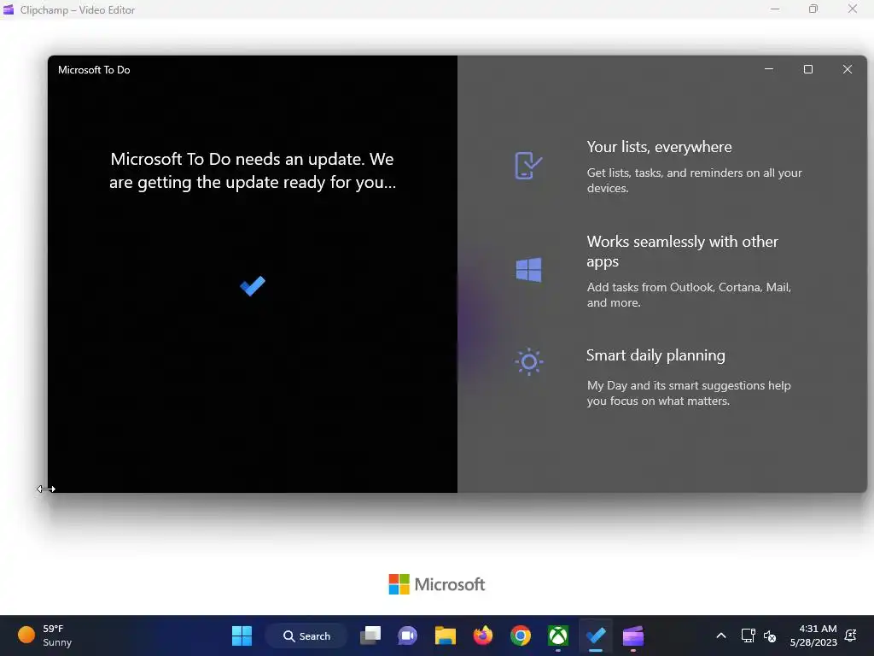
Task: Maximize the Microsoft To Do window
Action: [x=808, y=69]
